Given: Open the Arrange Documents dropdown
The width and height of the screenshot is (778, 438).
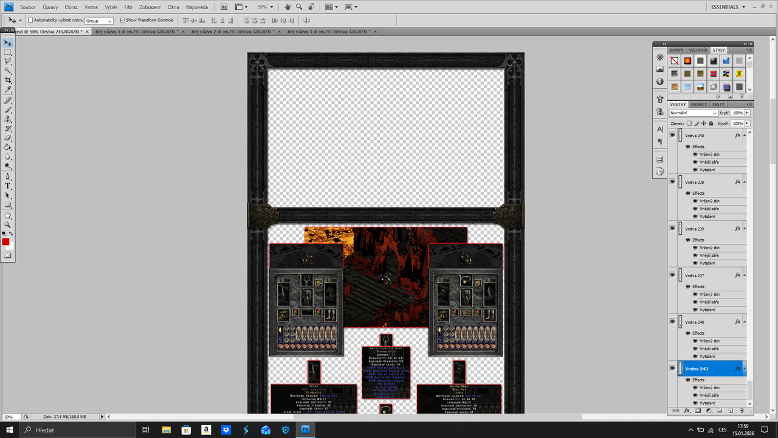Looking at the screenshot, I should point(331,7).
